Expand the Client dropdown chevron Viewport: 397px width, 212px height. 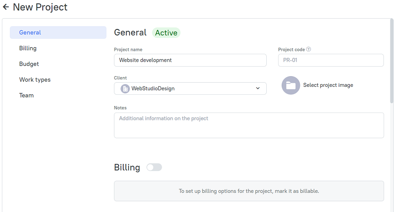258,88
